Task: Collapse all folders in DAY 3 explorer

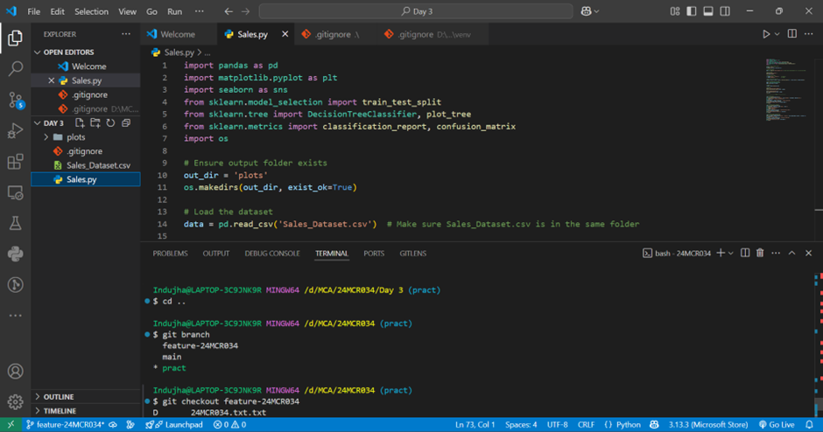Action: [126, 122]
